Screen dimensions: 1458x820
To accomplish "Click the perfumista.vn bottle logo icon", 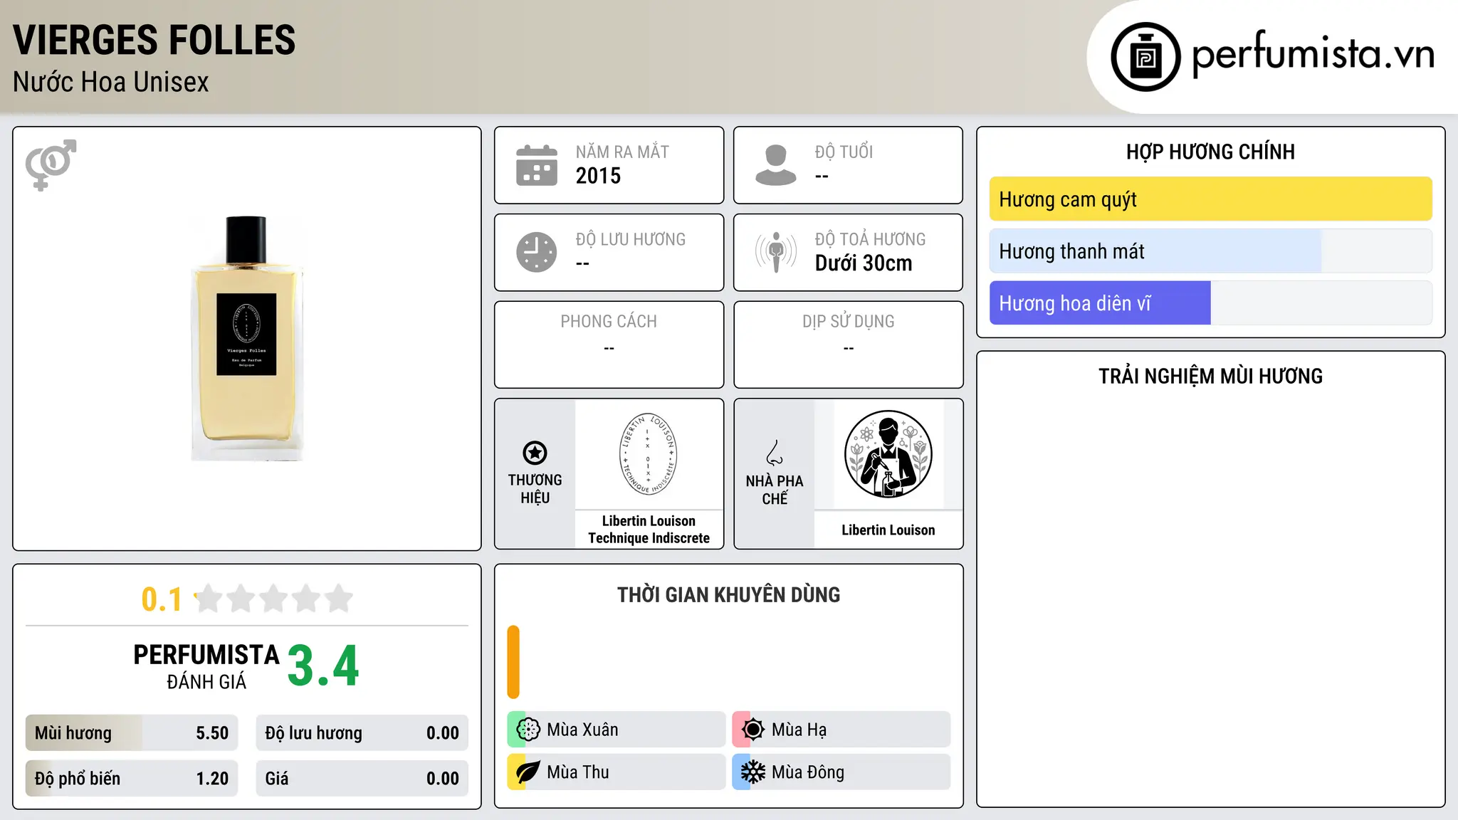I will click(x=1145, y=57).
